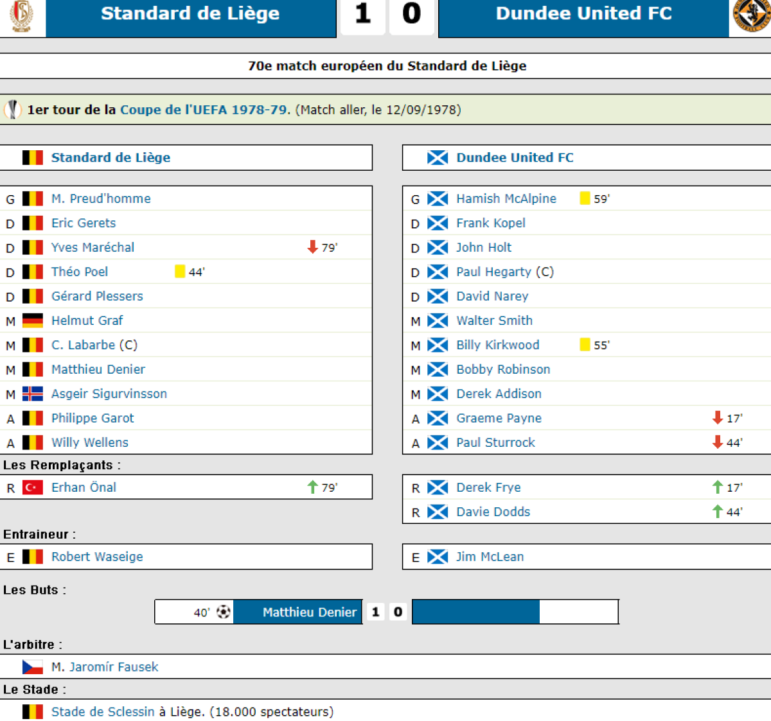Click the Dundee United FC team heading link

(x=515, y=157)
